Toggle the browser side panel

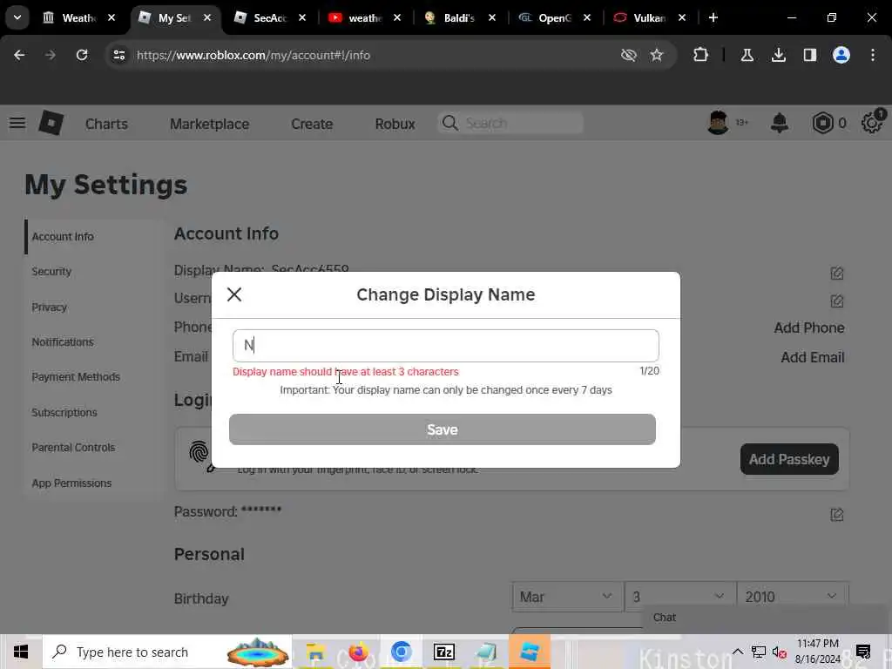(x=810, y=55)
